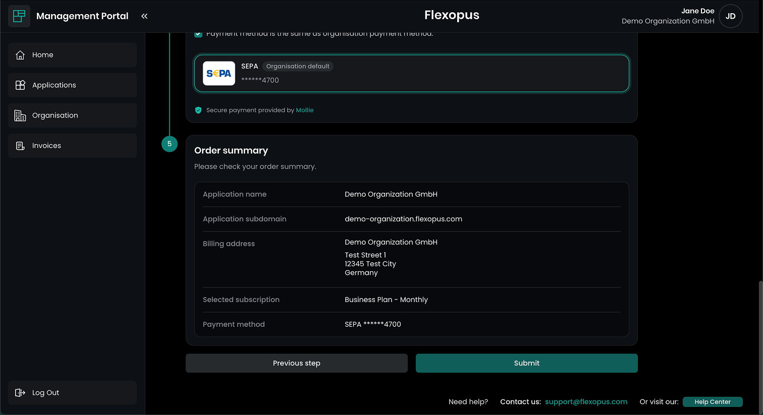763x415 pixels.
Task: Open the Help Center
Action: (712, 402)
